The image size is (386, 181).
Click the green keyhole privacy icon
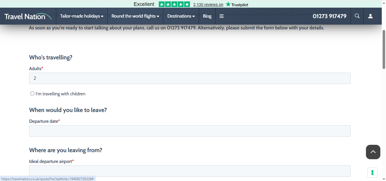coord(372,172)
